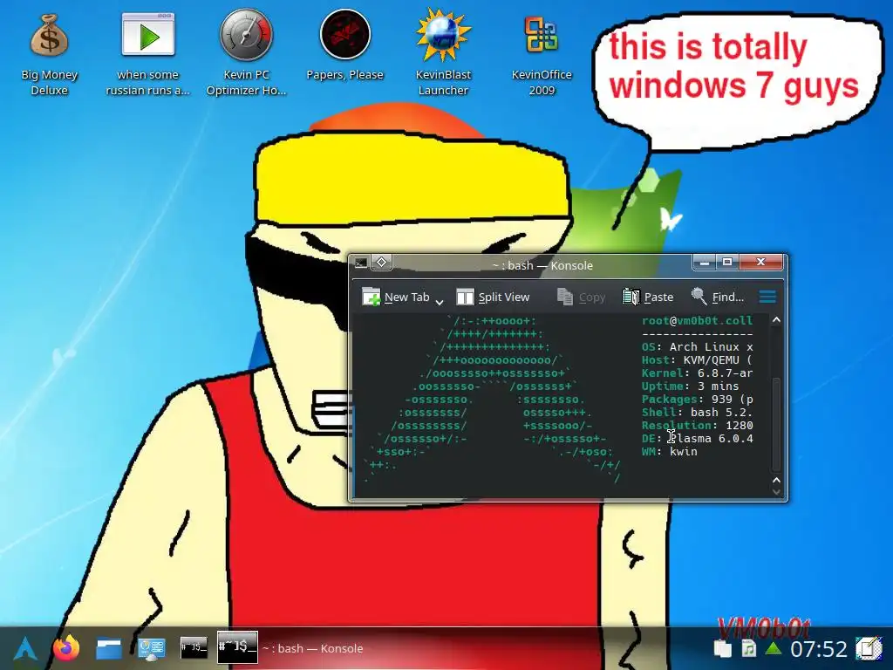
Task: Click the notes icon at the taskbar's end
Action: pyautogui.click(x=868, y=648)
